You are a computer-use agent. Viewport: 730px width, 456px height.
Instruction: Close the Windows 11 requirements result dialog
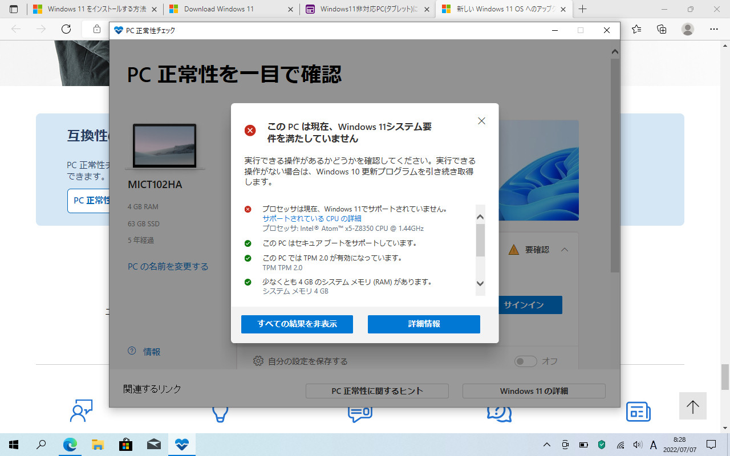(481, 121)
